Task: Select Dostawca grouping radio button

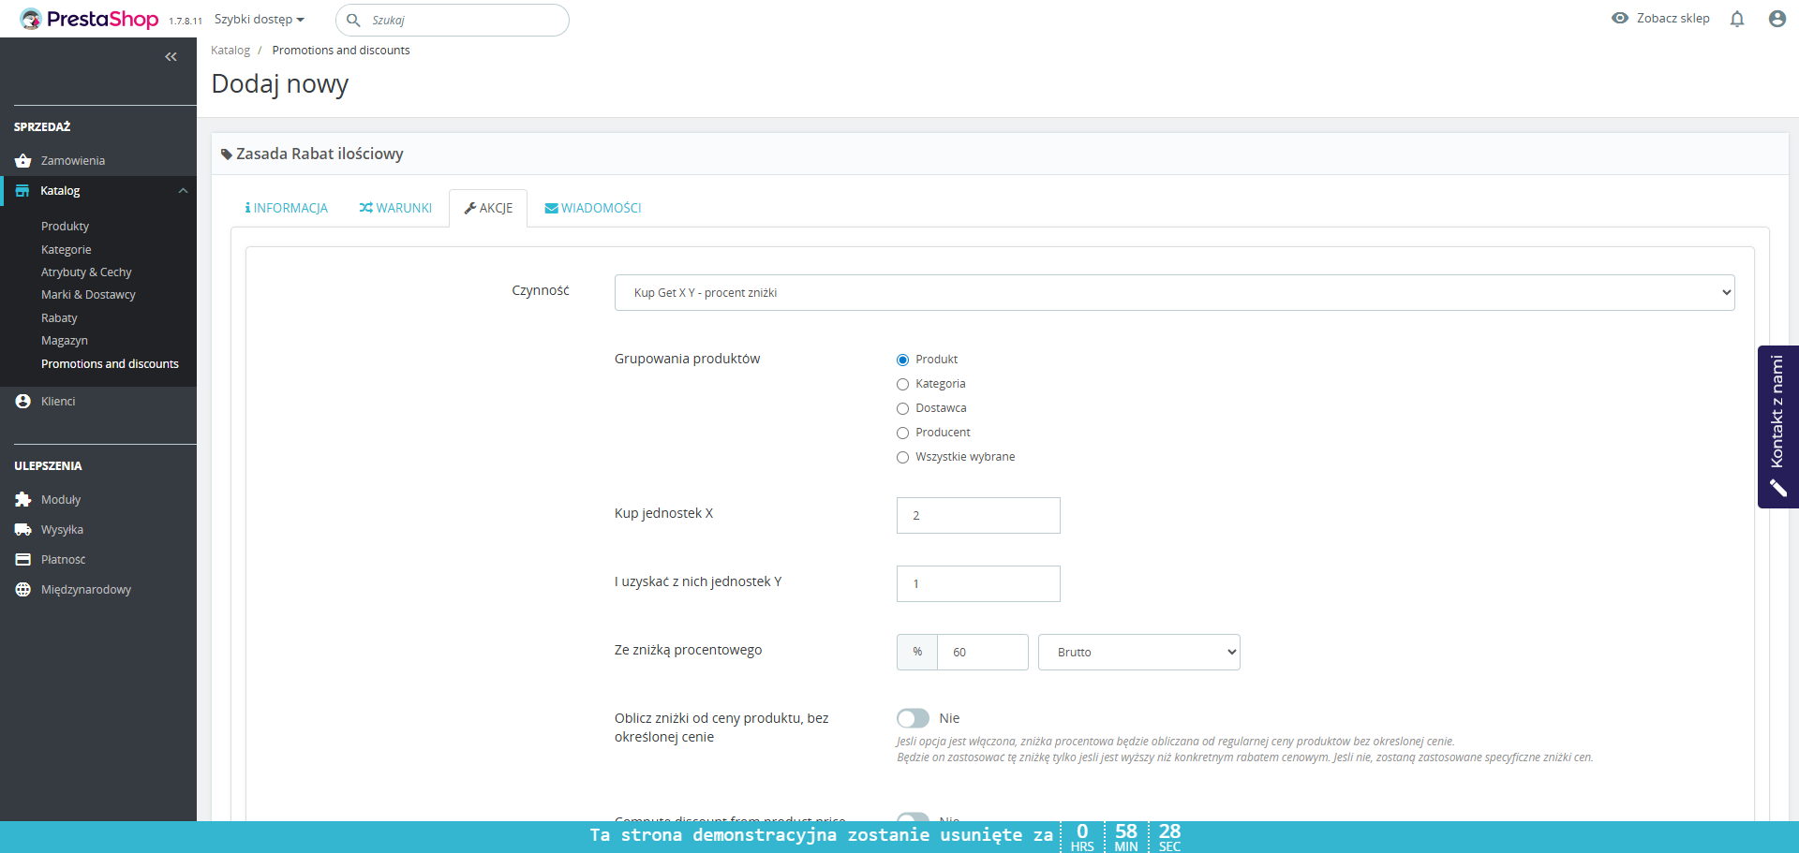Action: (x=902, y=408)
